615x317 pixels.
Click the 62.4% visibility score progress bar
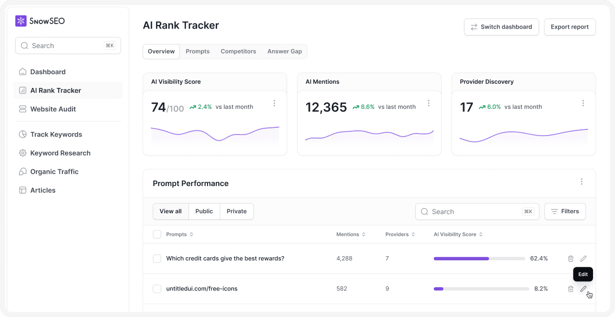[x=481, y=258]
